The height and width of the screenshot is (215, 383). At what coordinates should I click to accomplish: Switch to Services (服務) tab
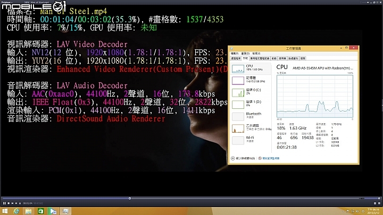pyautogui.click(x=303, y=58)
